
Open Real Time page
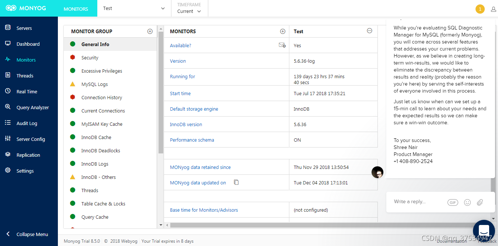pos(27,91)
